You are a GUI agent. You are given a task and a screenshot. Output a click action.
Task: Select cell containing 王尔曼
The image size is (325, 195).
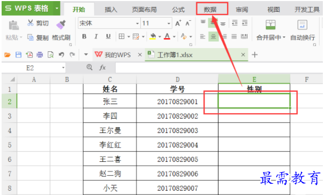[x=110, y=130]
